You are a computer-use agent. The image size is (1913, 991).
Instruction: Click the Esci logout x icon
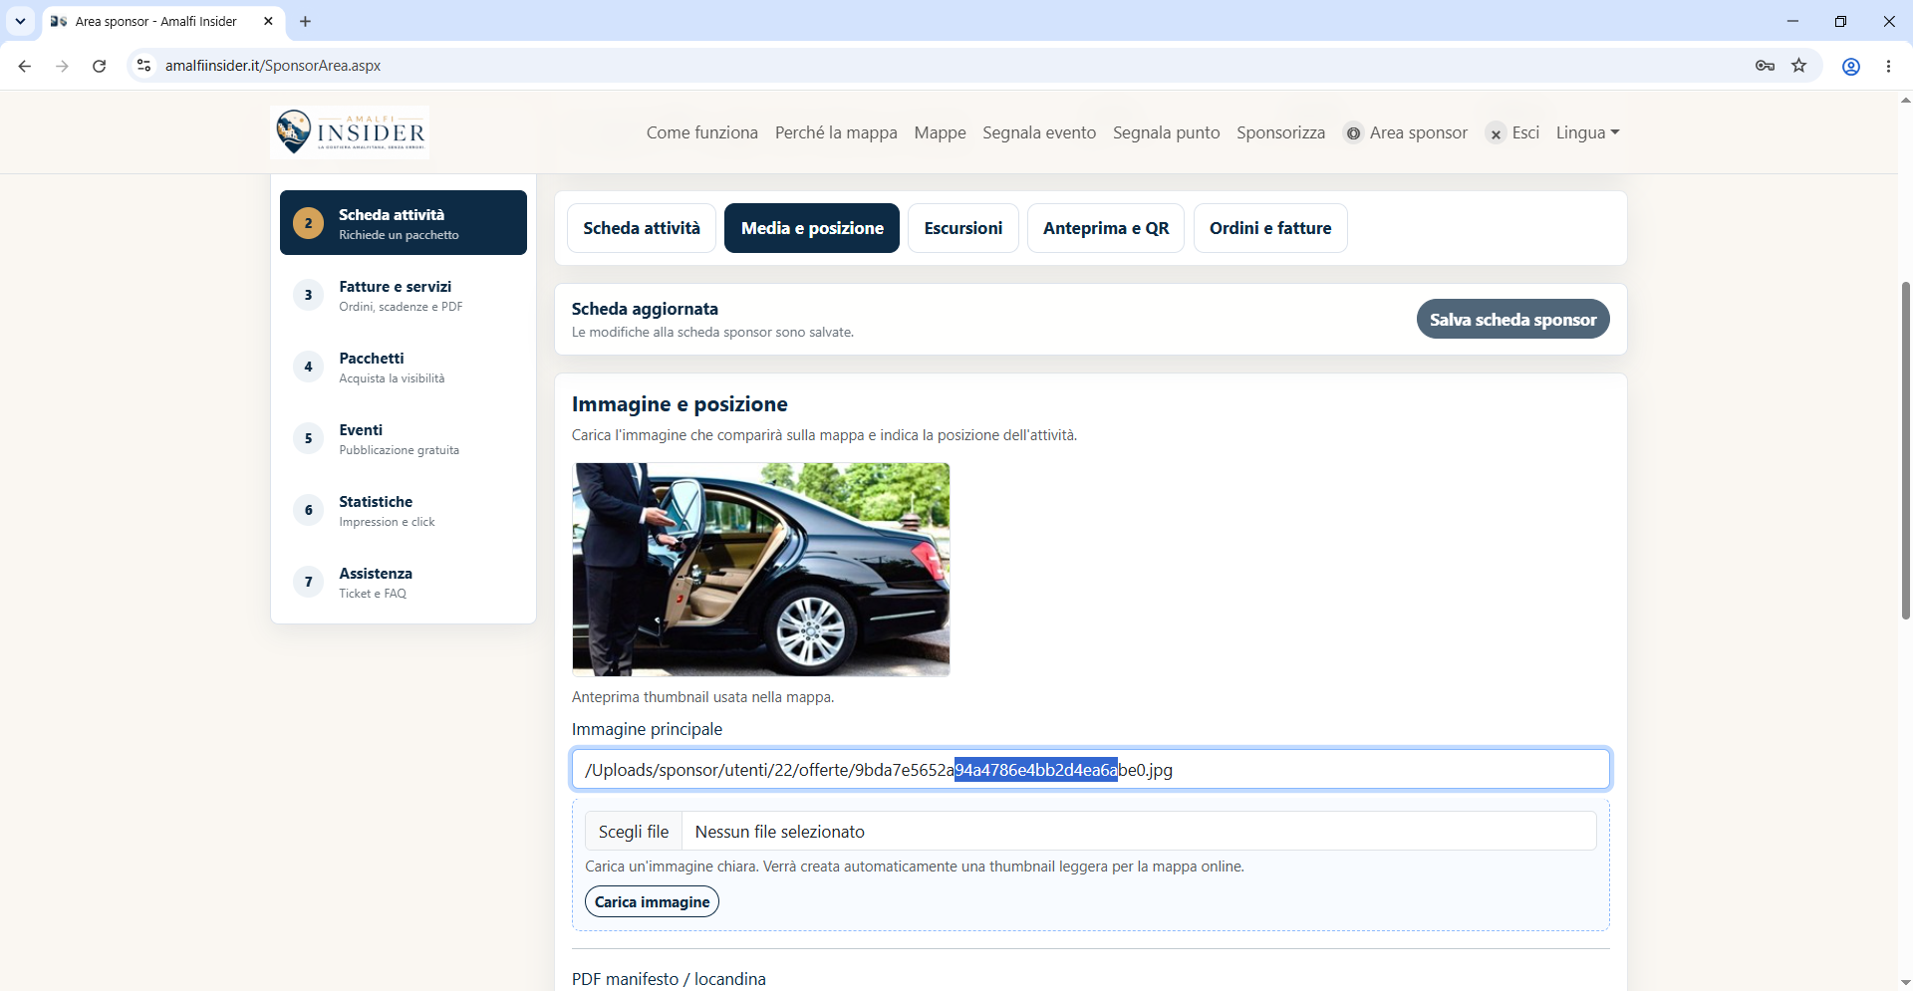pos(1496,133)
